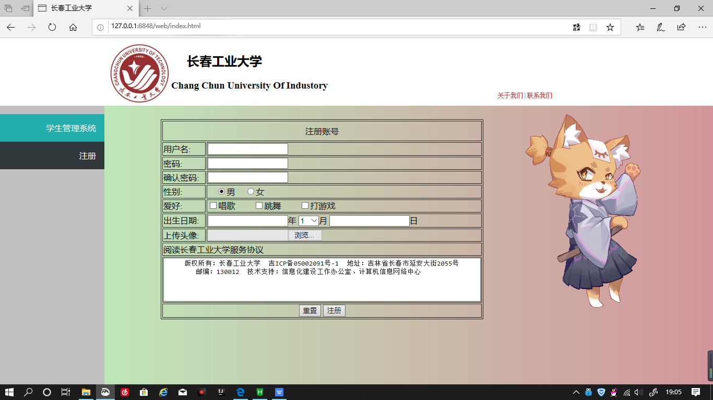
Task: Open reading view book icon
Action: tap(593, 27)
